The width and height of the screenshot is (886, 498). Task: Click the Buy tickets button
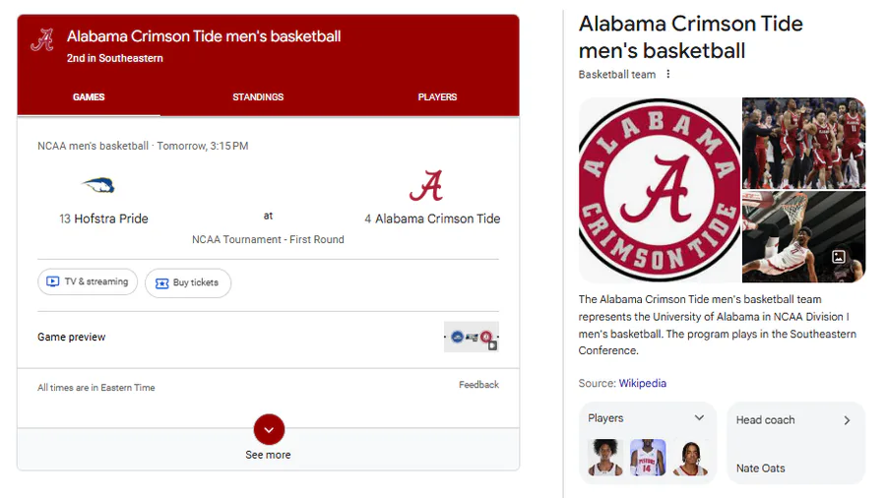point(188,283)
